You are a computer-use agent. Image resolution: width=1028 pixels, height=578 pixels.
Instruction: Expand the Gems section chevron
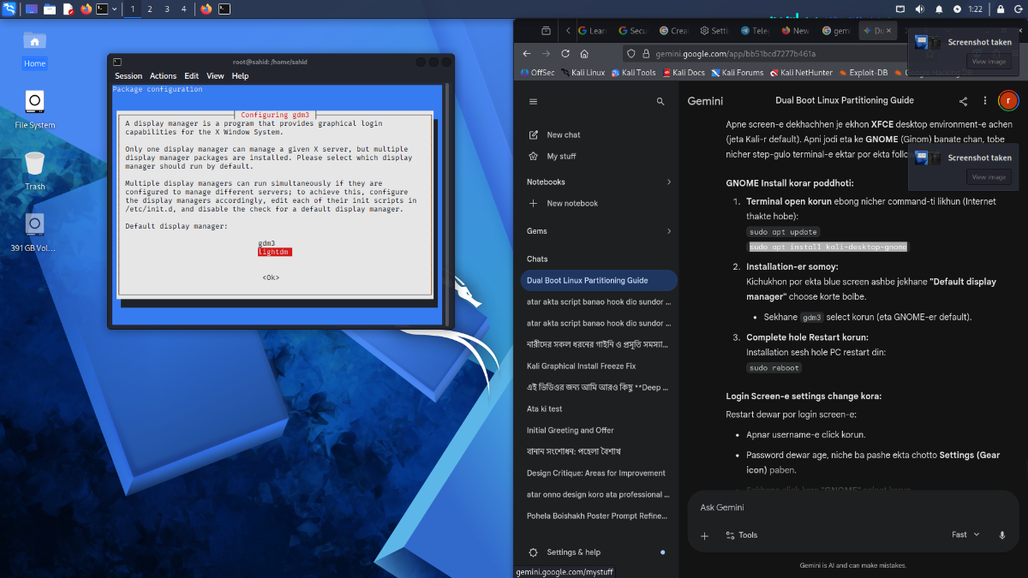[668, 231]
